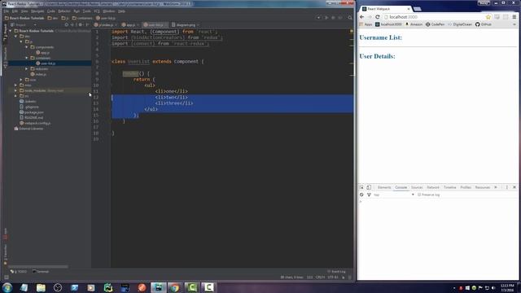Switch to the diagram.png editor tab
The height and width of the screenshot is (293, 521).
(x=186, y=25)
